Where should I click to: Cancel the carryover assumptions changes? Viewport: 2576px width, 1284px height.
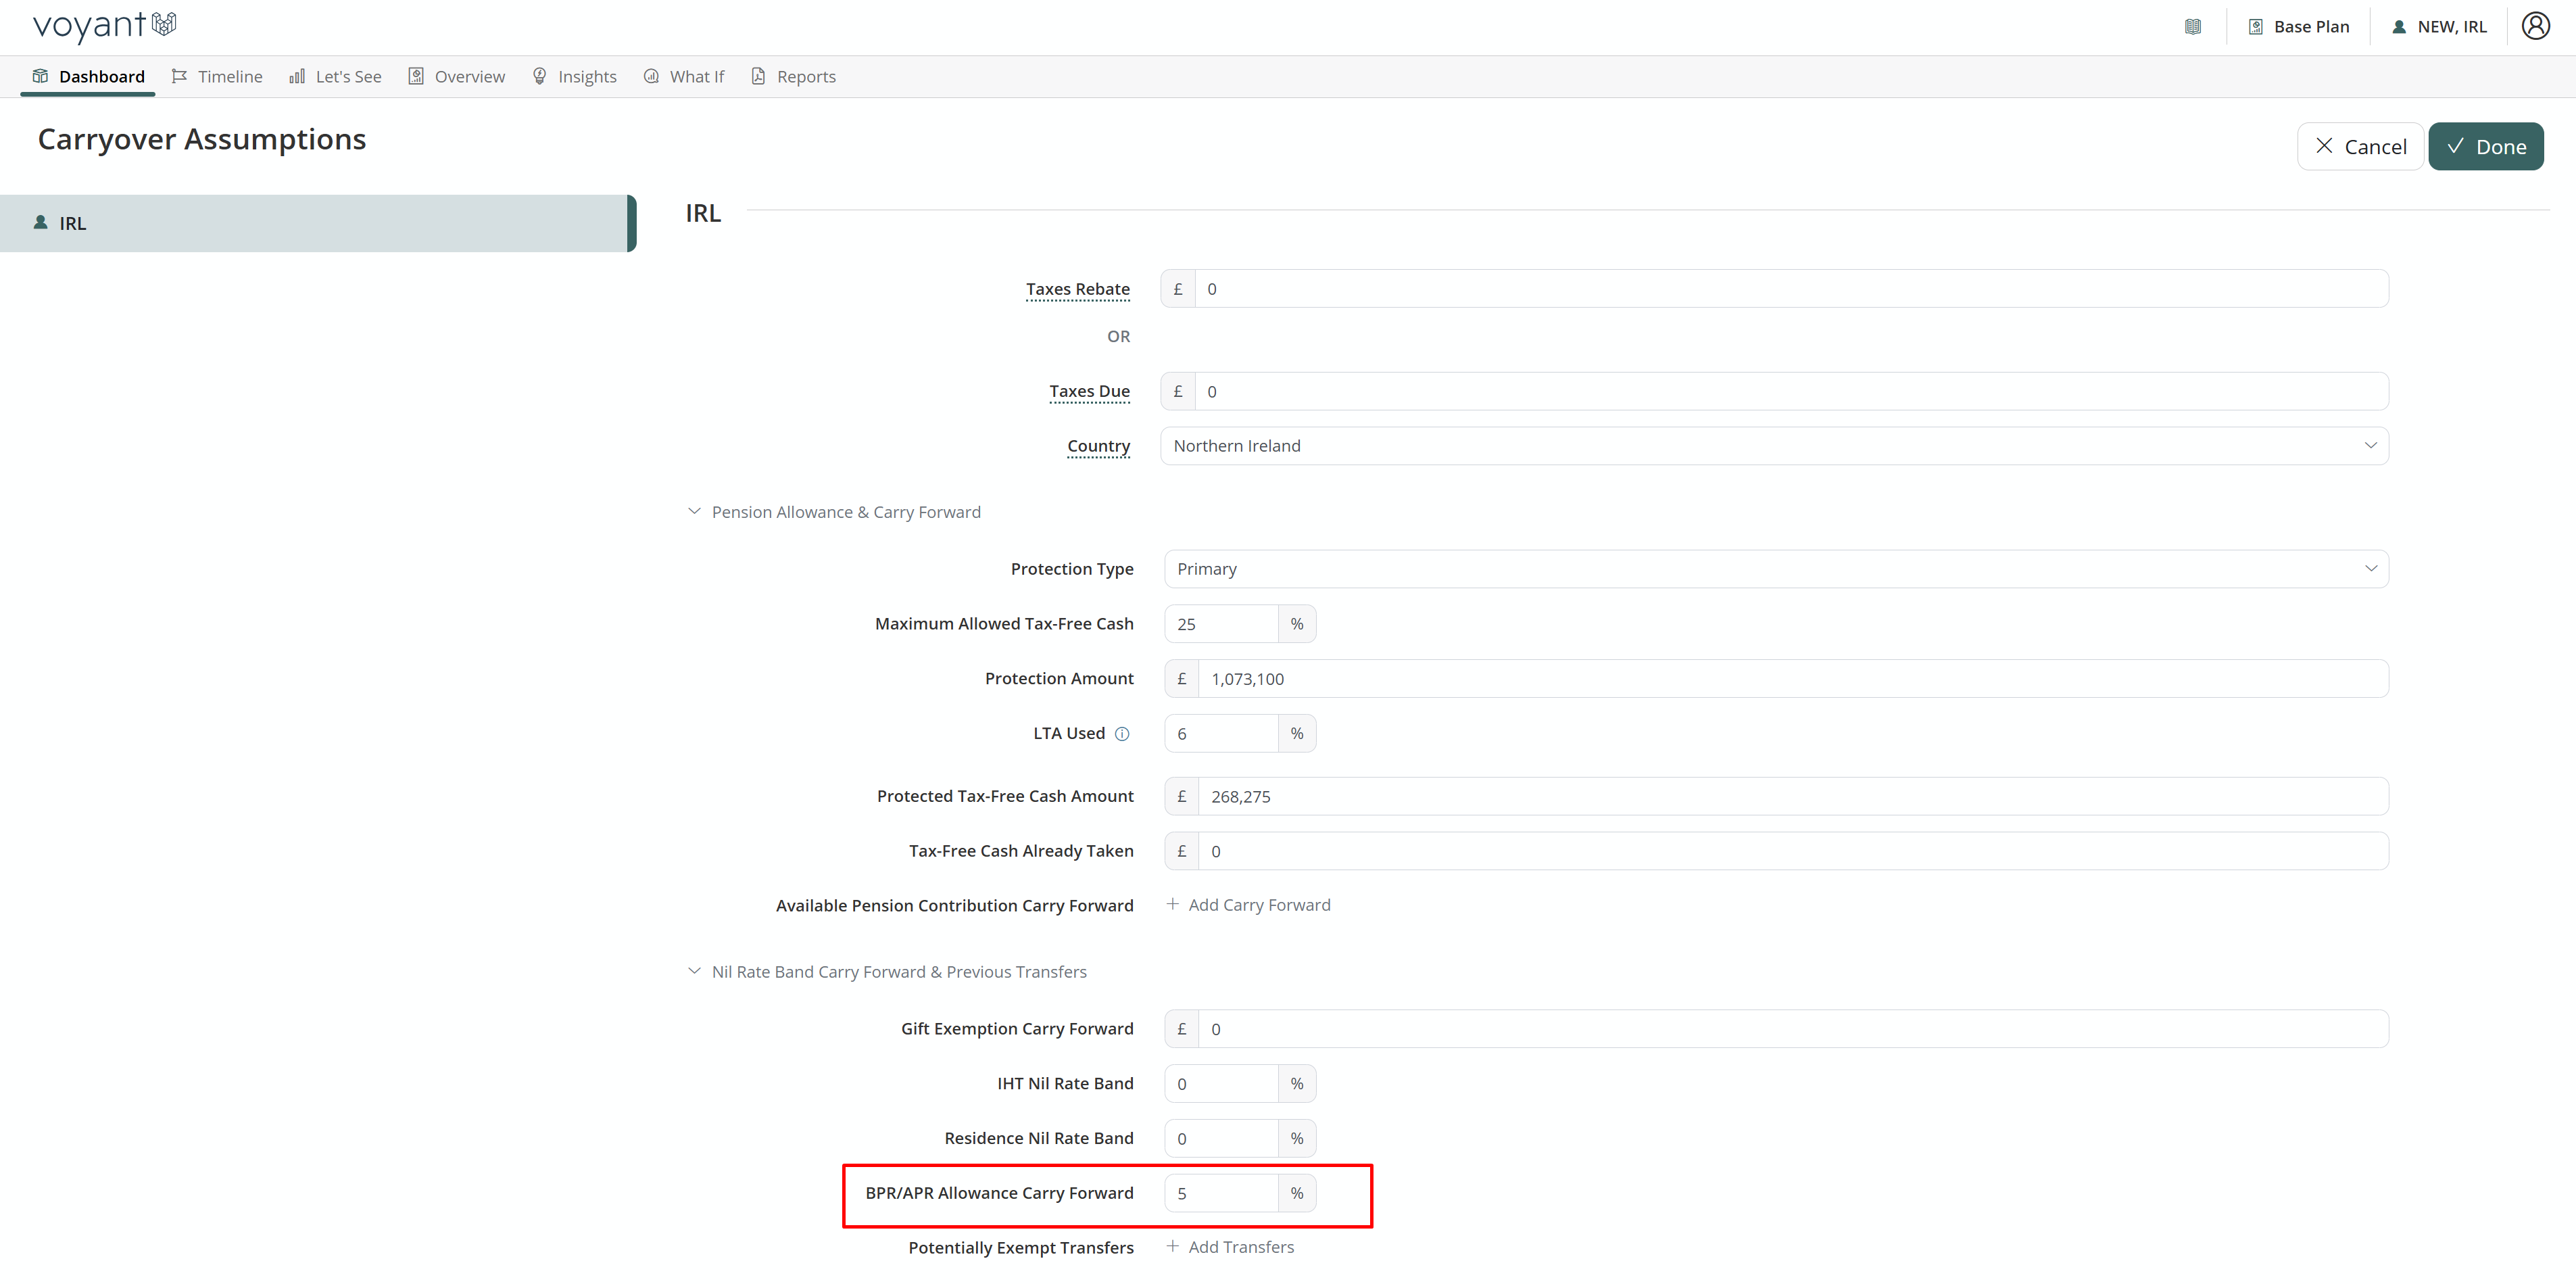coord(2360,147)
